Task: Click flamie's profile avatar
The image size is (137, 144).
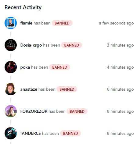Action: click(x=11, y=23)
